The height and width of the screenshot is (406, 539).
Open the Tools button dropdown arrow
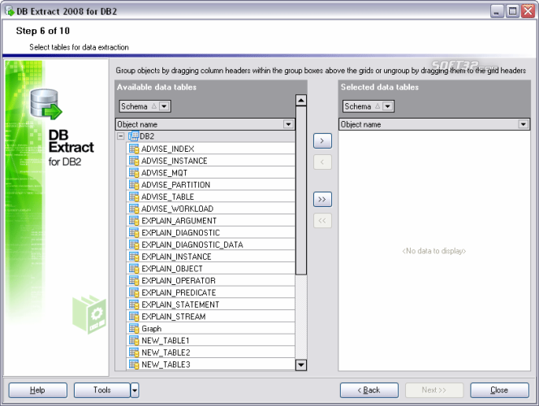135,391
